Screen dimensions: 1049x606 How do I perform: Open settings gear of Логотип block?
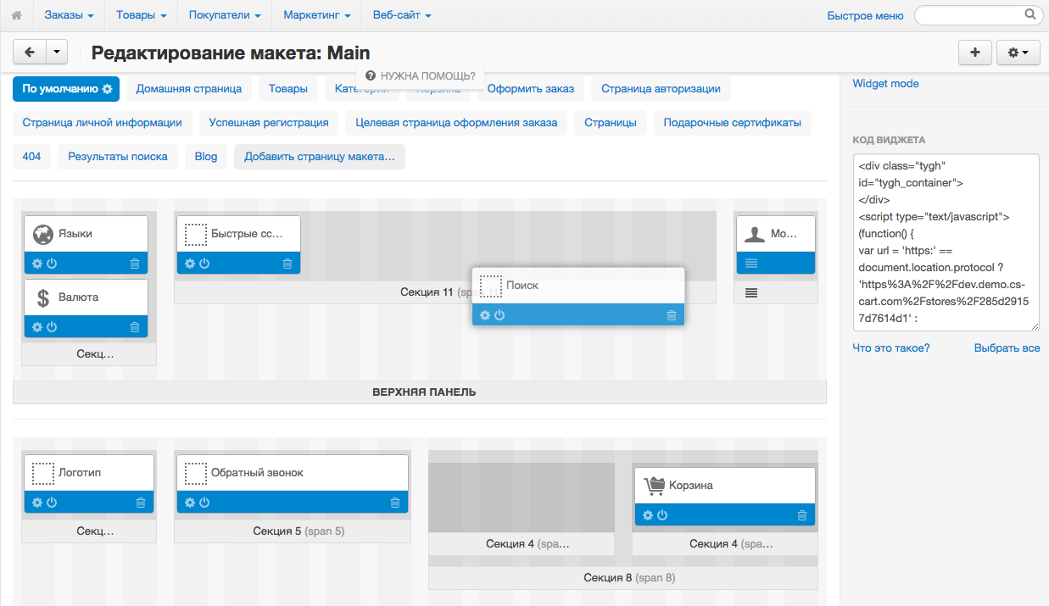(37, 503)
